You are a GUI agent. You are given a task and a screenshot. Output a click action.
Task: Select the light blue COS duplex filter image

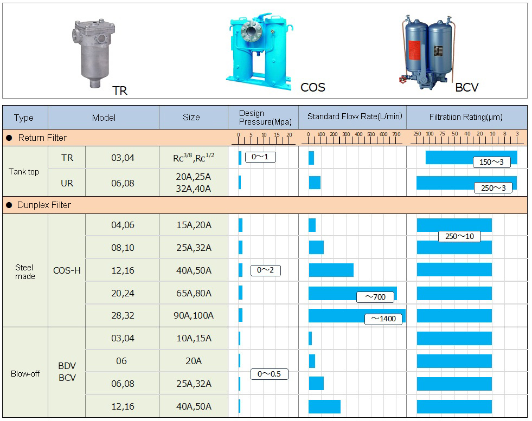(x=260, y=51)
